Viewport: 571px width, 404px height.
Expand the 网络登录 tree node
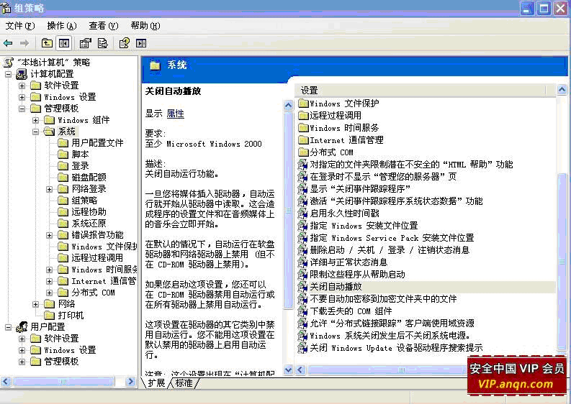49,189
